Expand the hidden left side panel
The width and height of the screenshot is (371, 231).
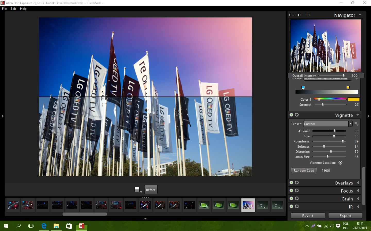[3, 116]
